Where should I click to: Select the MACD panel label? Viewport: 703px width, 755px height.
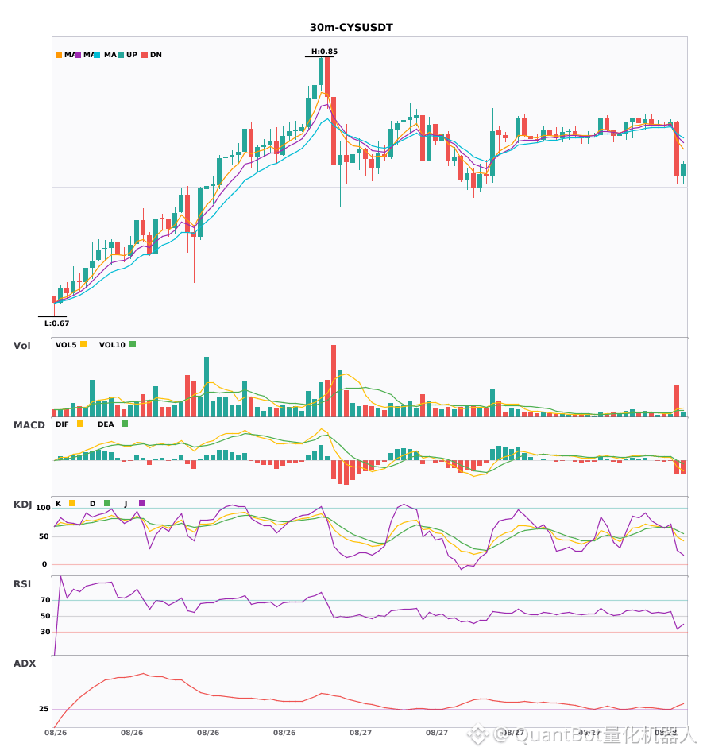29,425
